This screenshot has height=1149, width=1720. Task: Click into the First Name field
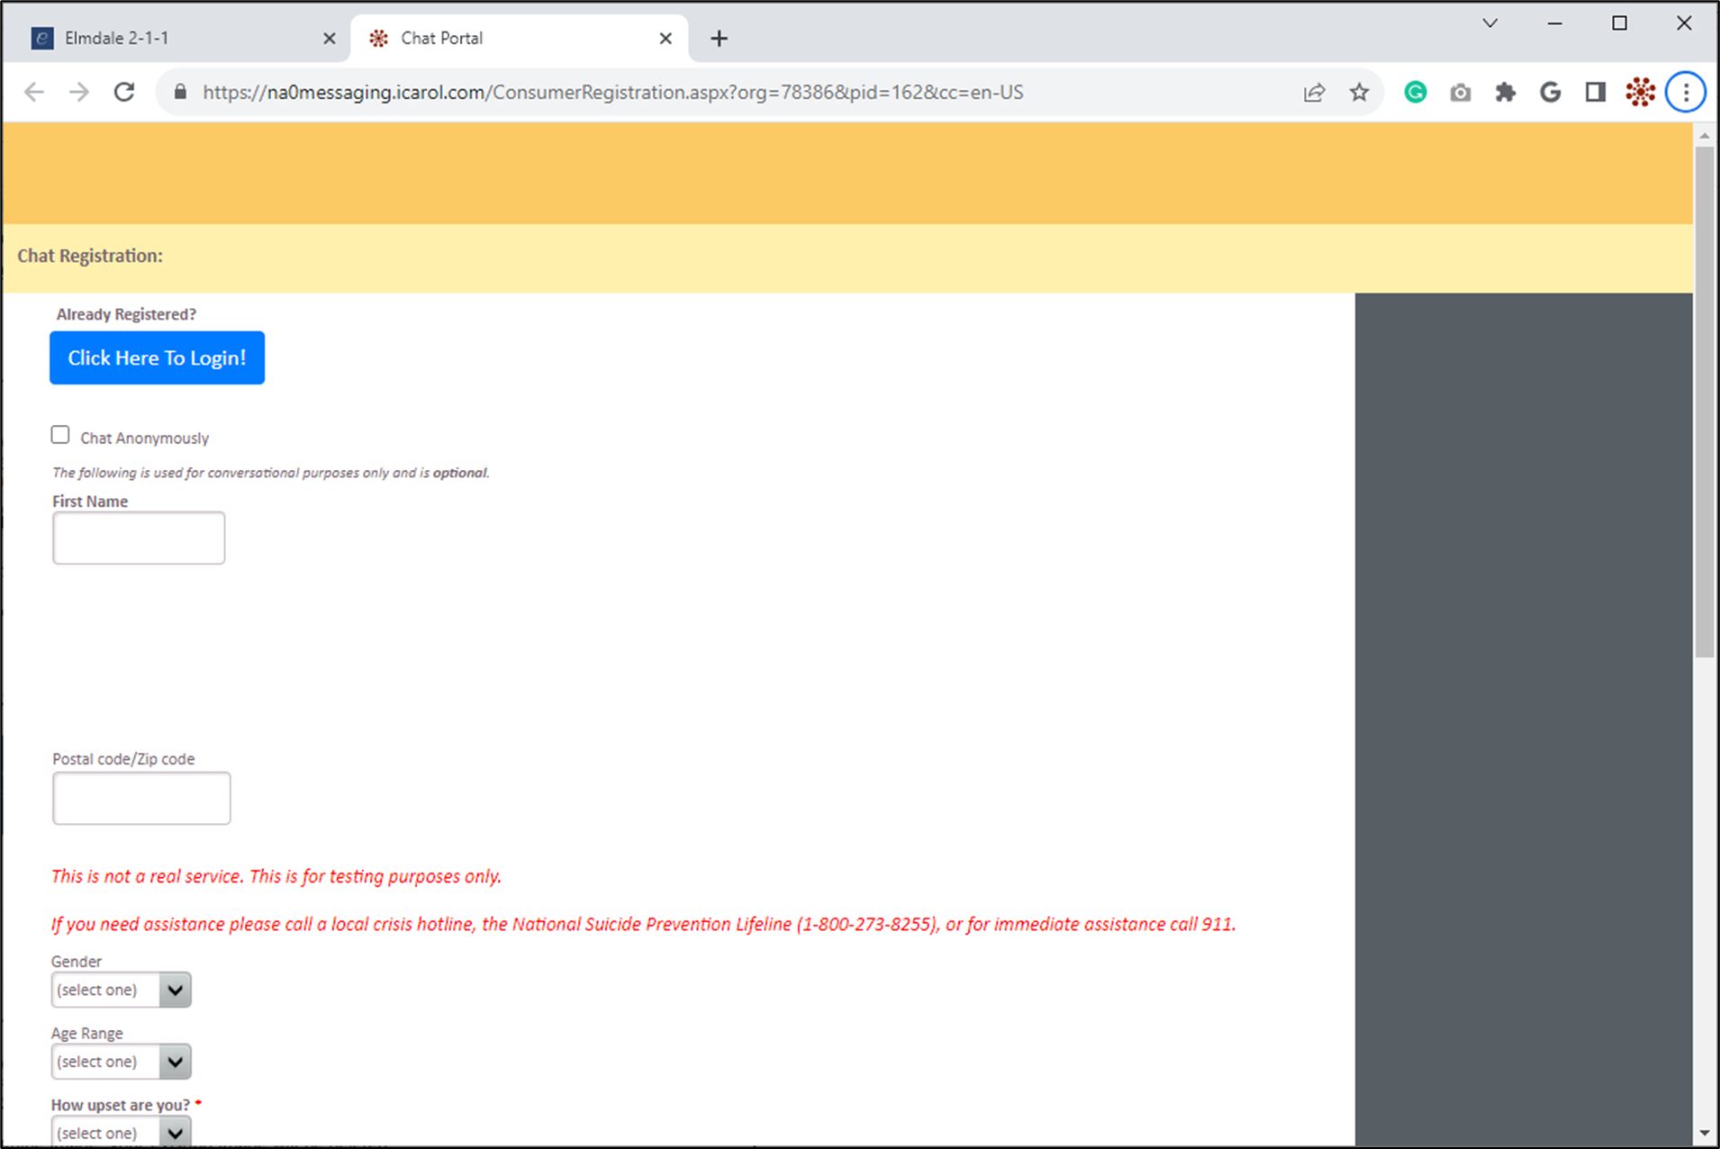click(x=139, y=538)
